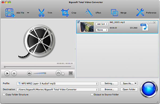Viewport: 160px width, 104px height.
Task: Open the aac audio track dropdown
Action: (102, 24)
